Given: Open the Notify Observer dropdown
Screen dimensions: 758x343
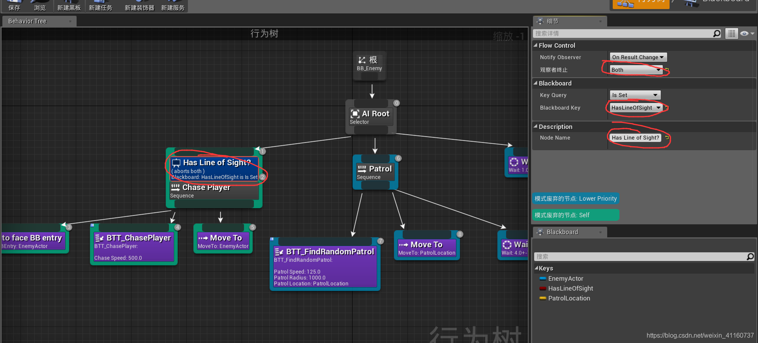Looking at the screenshot, I should click(638, 57).
